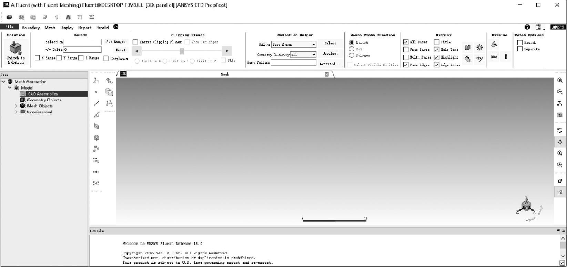Click the zoom out magnifier icon
Viewport: 567px width, 267px height.
tap(560, 92)
